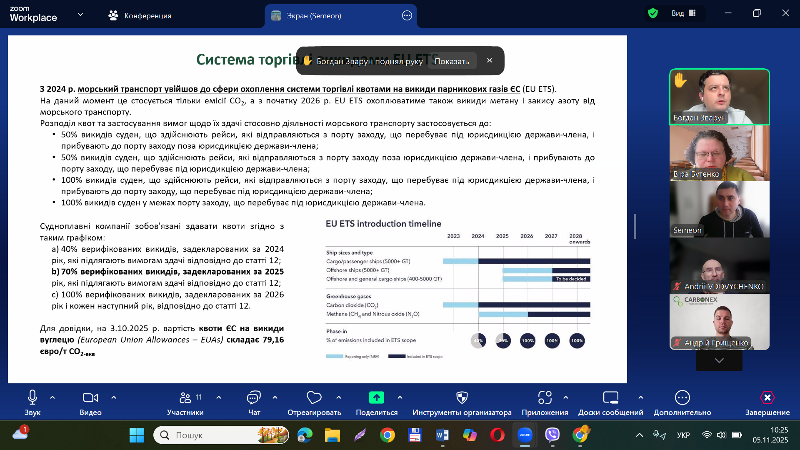Screen dimensions: 800x450
Task: Open Доски сообщений whiteboards icon
Action: pos(610,398)
